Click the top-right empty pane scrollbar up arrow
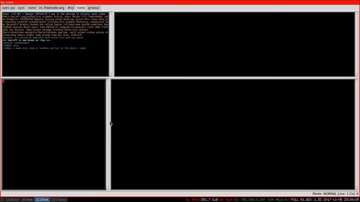360x202 pixels. pyautogui.click(x=357, y=13)
